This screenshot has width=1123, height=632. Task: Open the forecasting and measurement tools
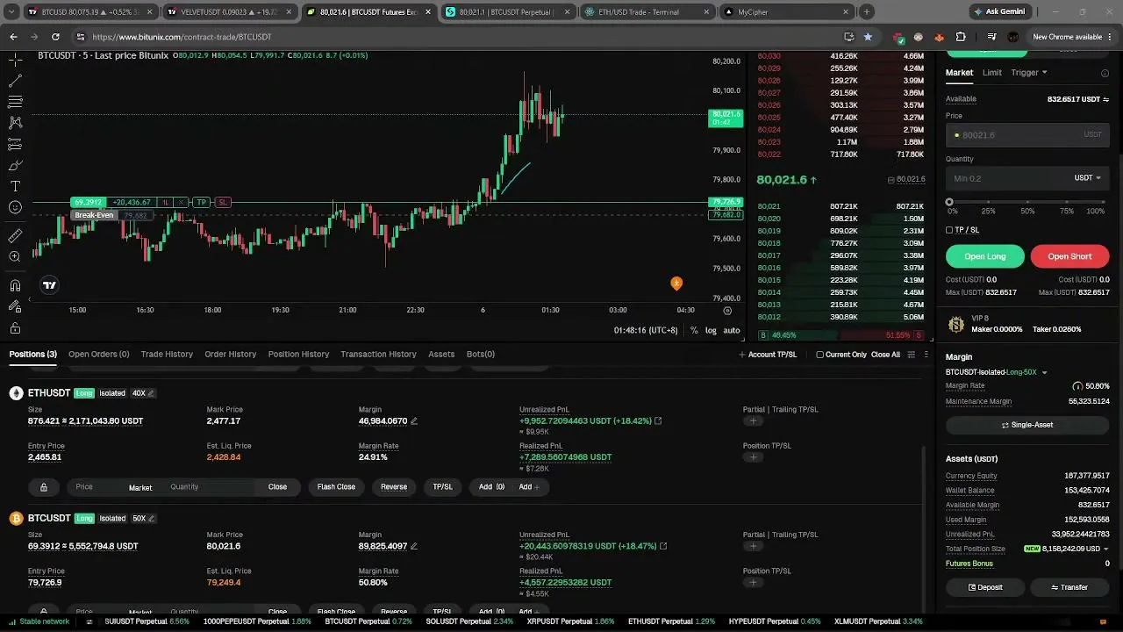click(x=15, y=144)
